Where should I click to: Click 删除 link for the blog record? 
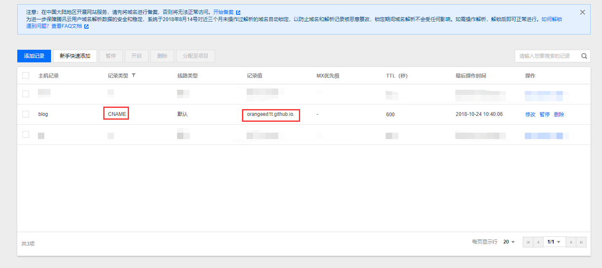559,115
